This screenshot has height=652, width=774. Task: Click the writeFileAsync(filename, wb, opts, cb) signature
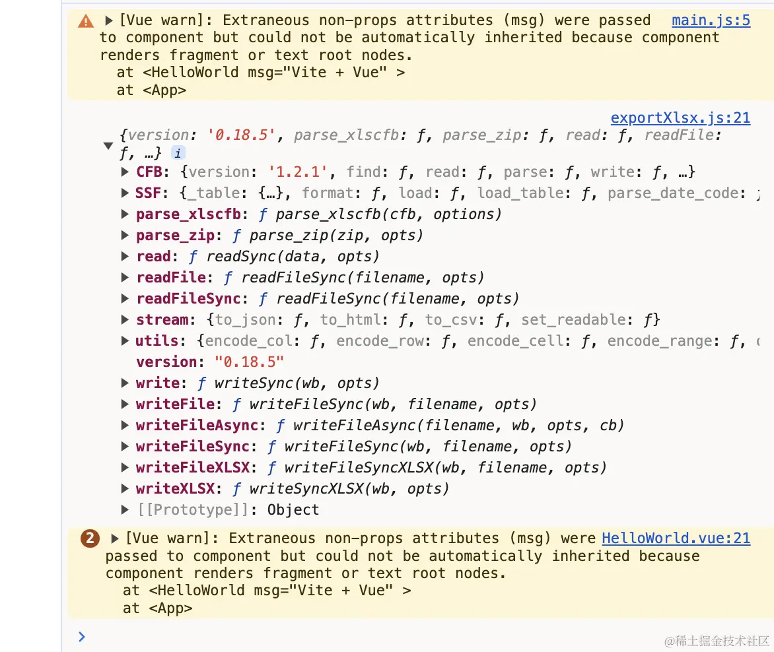point(458,425)
